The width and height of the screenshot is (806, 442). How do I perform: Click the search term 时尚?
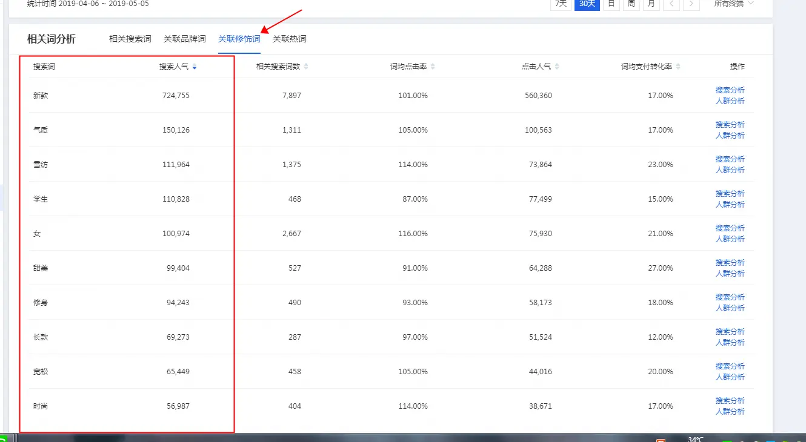click(x=41, y=406)
